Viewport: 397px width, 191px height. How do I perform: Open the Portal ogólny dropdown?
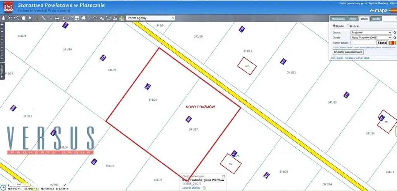pyautogui.click(x=150, y=18)
